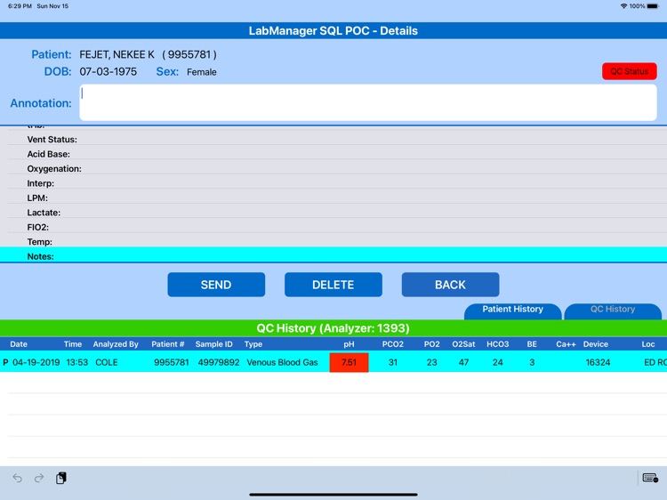The height and width of the screenshot is (500, 667).
Task: Select the Acid Base row
Action: pyautogui.click(x=333, y=154)
